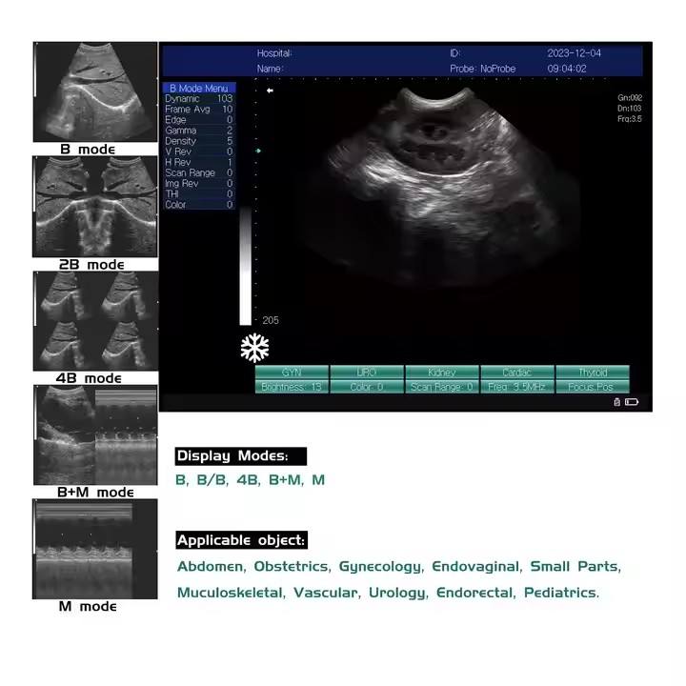
Task: Click the Dn:103 readout
Action: 629,108
